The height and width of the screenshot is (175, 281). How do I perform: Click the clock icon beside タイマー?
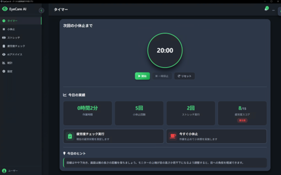[4, 21]
